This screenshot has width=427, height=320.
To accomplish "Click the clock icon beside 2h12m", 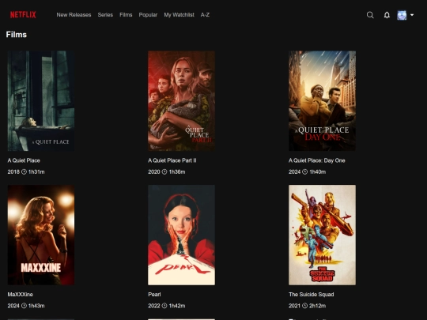I will point(305,306).
